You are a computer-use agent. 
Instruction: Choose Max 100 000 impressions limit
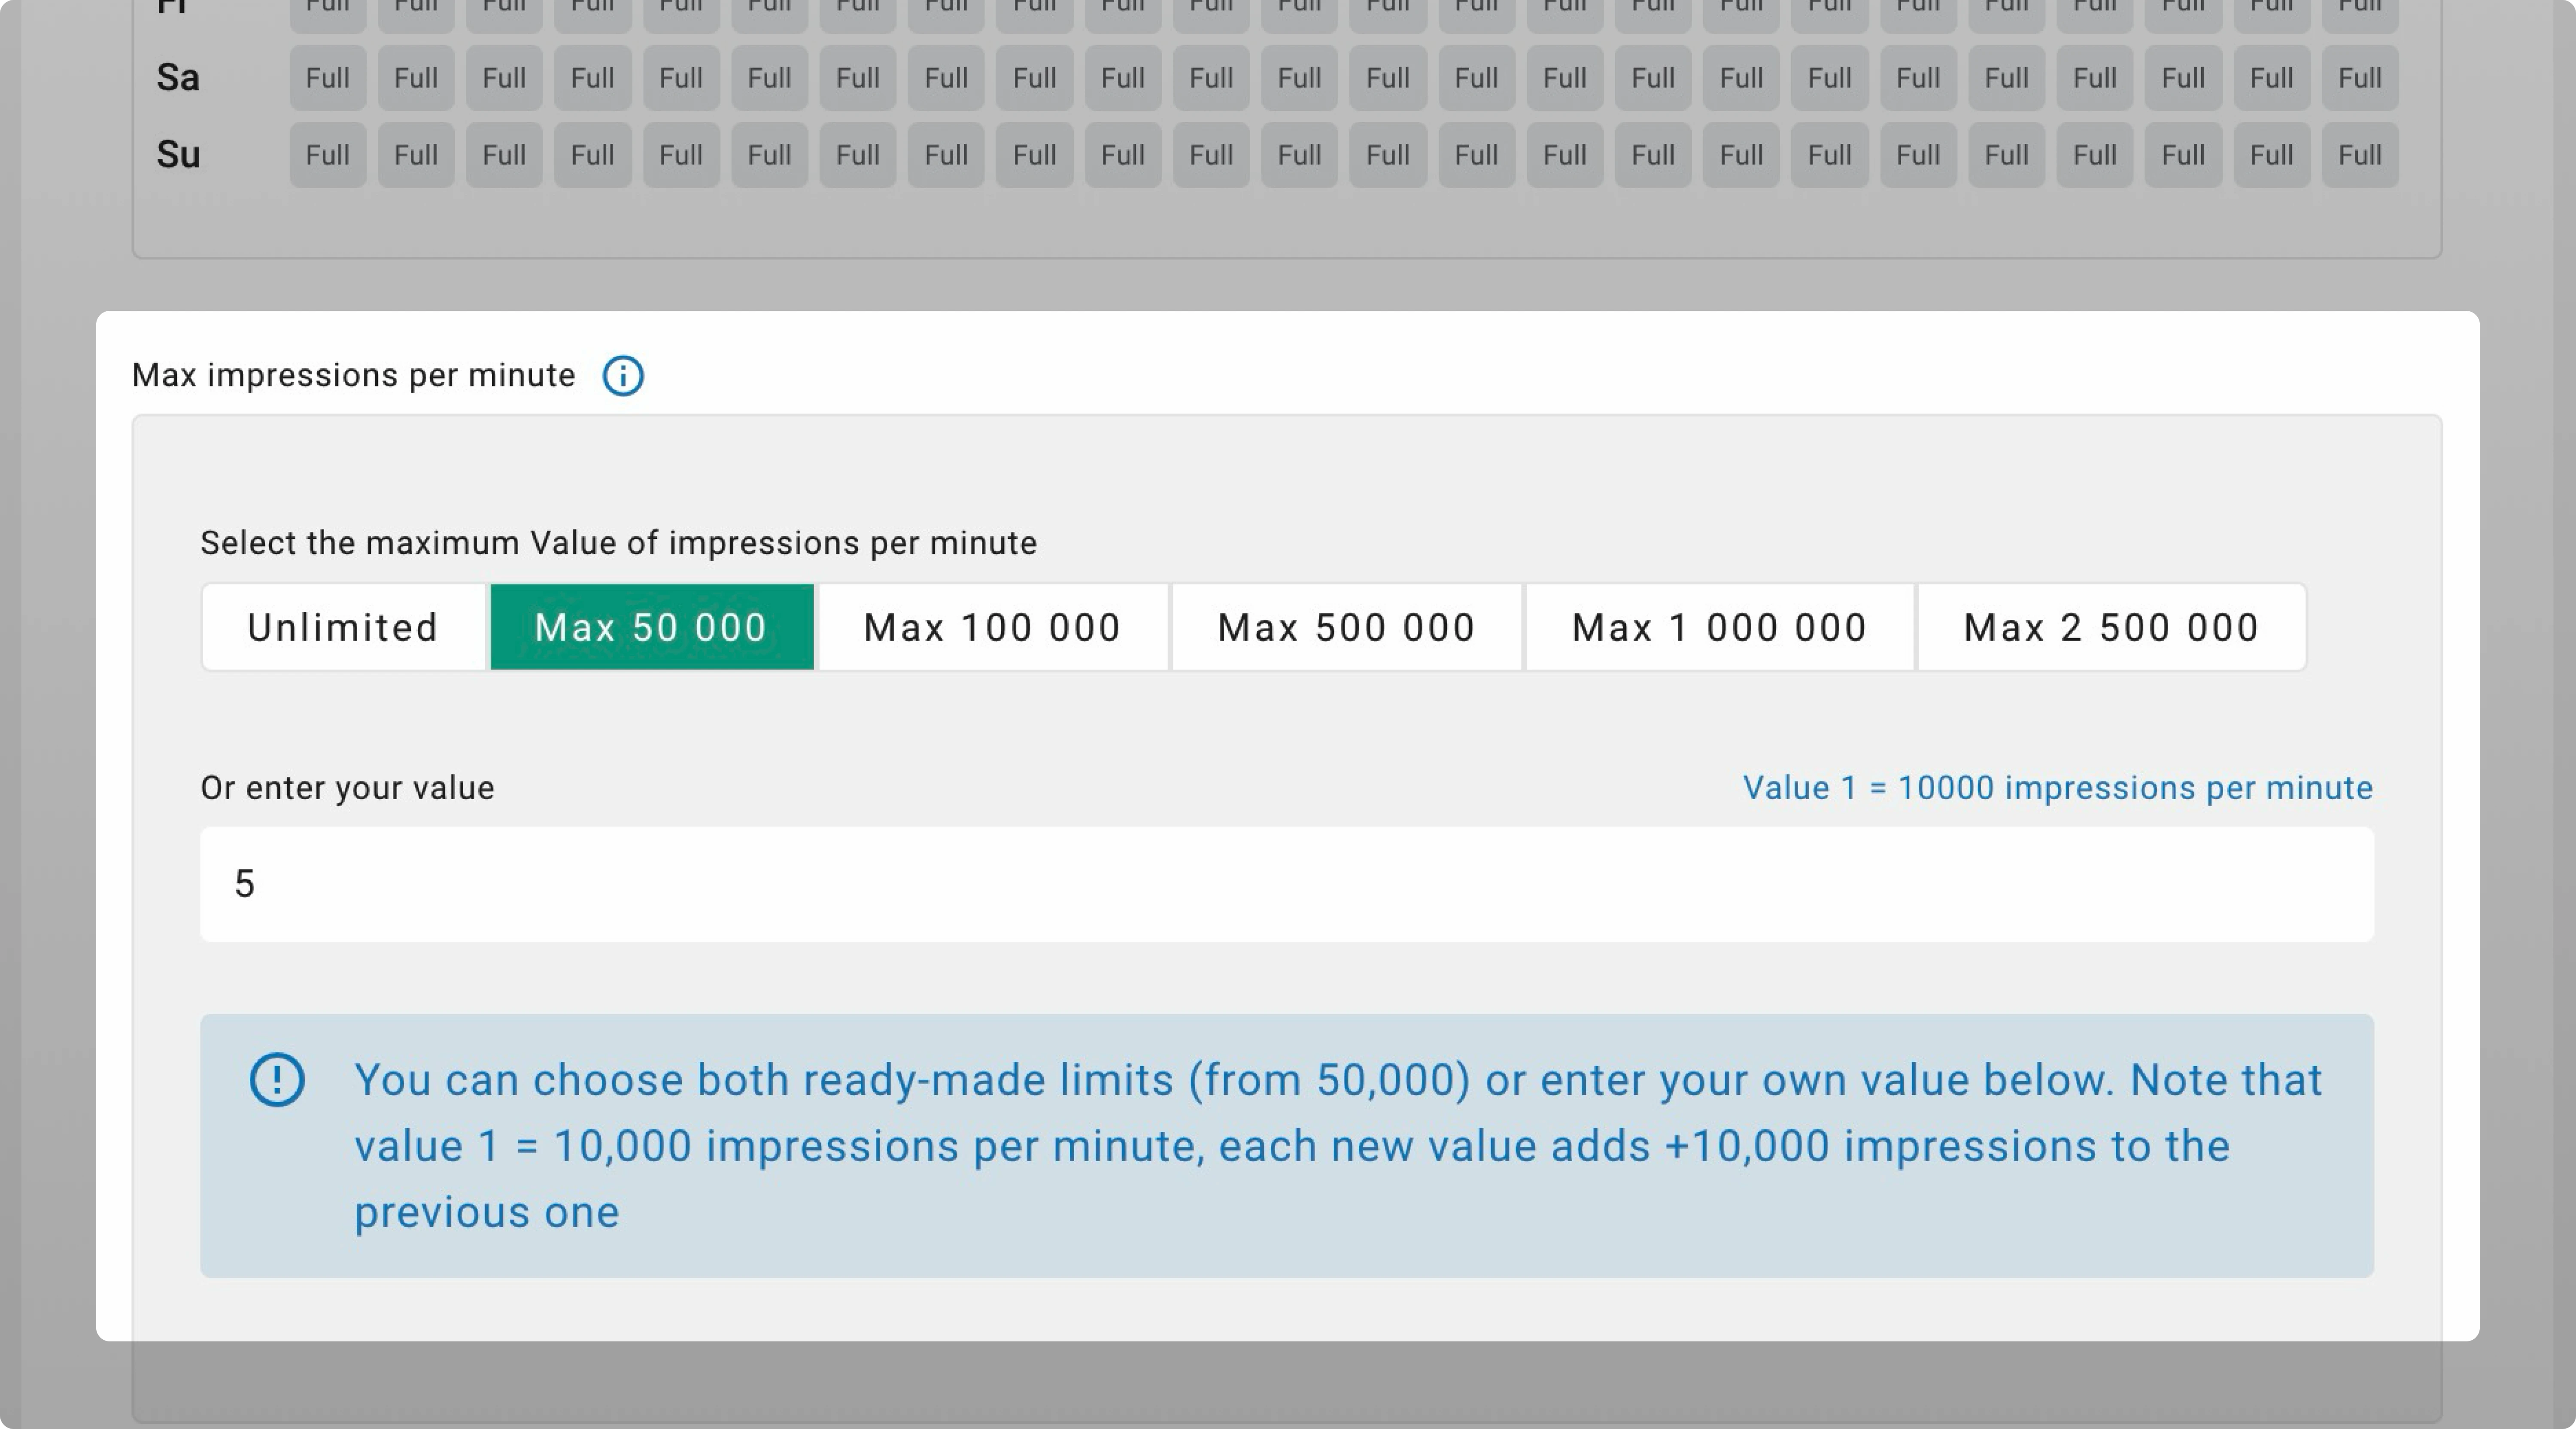point(992,627)
